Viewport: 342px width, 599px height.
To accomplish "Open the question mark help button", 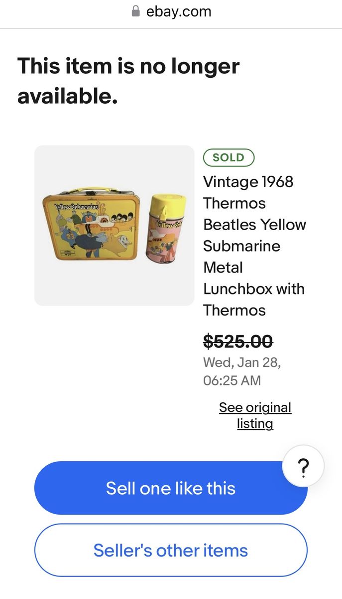I will click(x=303, y=467).
